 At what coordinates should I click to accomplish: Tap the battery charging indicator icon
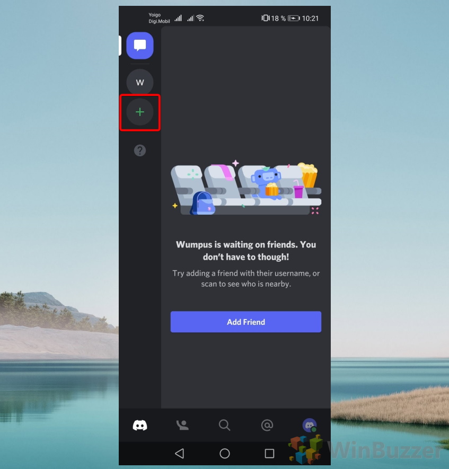click(294, 19)
